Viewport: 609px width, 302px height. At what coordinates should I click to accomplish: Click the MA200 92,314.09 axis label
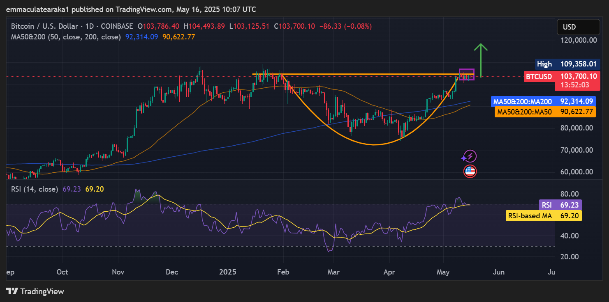544,101
